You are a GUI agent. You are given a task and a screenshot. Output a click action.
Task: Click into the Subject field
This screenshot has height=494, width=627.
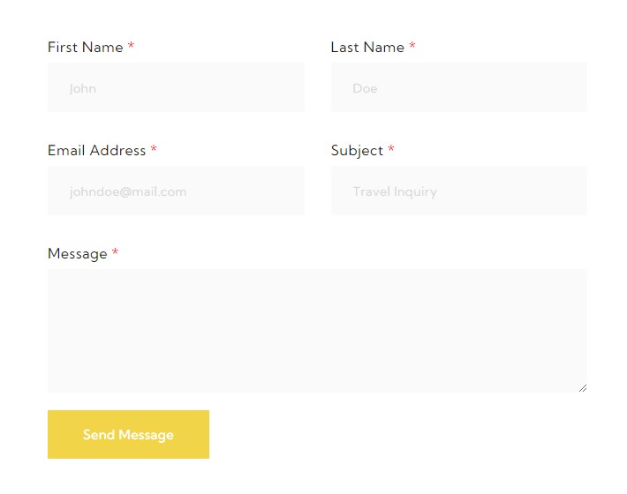pyautogui.click(x=458, y=191)
